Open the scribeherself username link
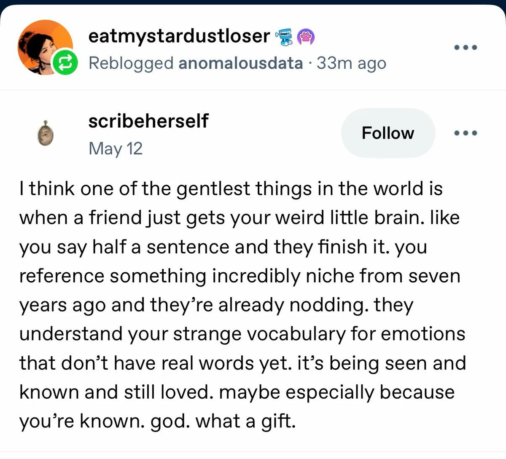Viewport: 506px width, 459px height. [148, 121]
